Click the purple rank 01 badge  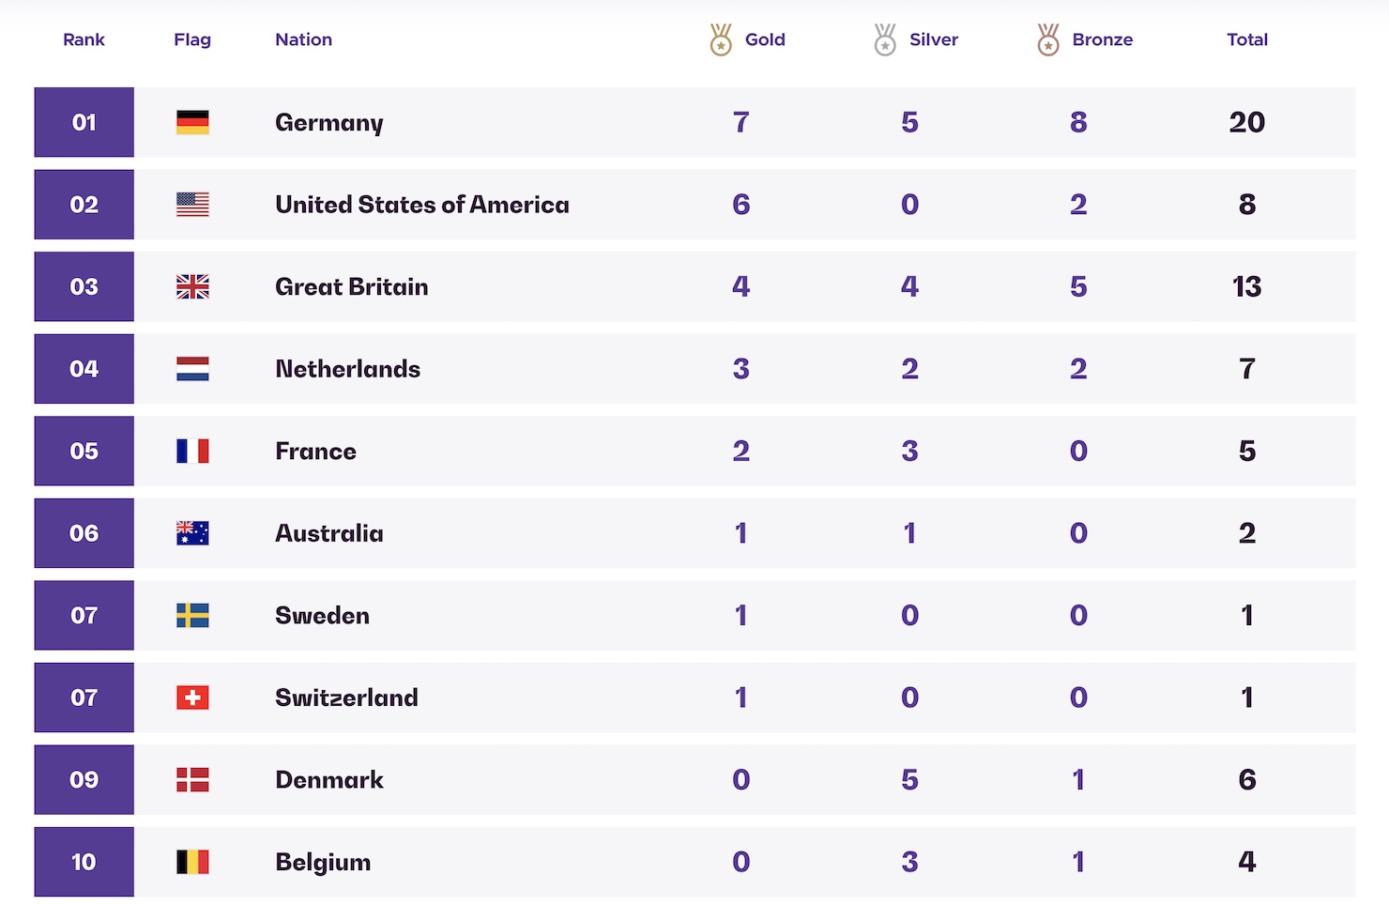(x=84, y=122)
